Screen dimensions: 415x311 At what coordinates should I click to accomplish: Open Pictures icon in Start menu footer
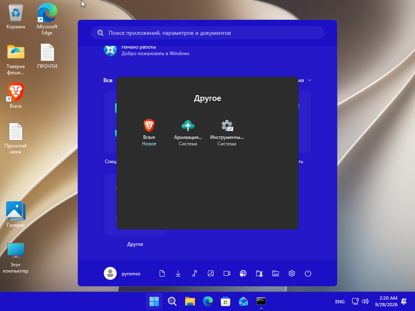(211, 273)
